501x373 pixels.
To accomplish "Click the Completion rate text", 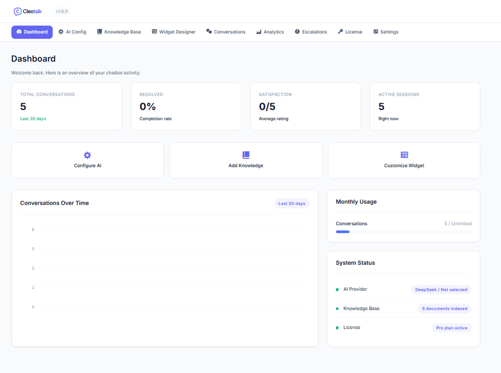I will 155,119.
